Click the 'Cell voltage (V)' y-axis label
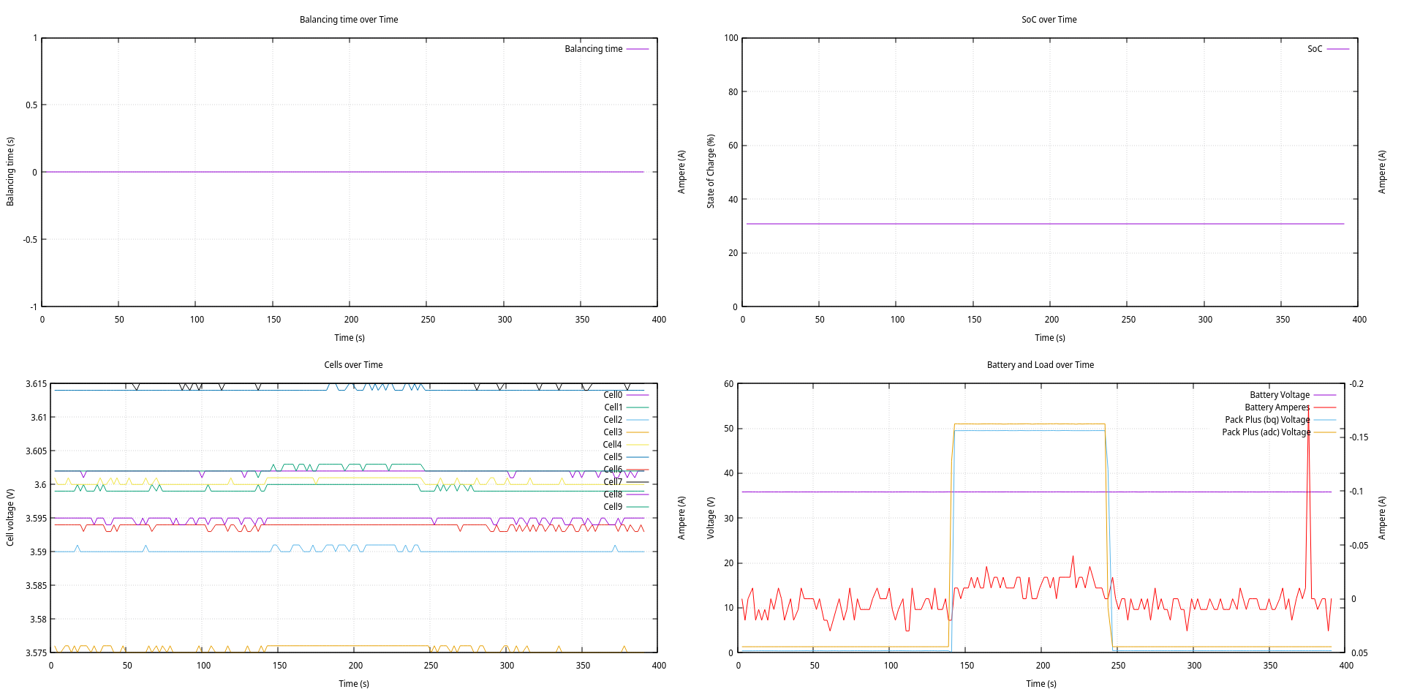This screenshot has height=692, width=1401. [x=10, y=517]
